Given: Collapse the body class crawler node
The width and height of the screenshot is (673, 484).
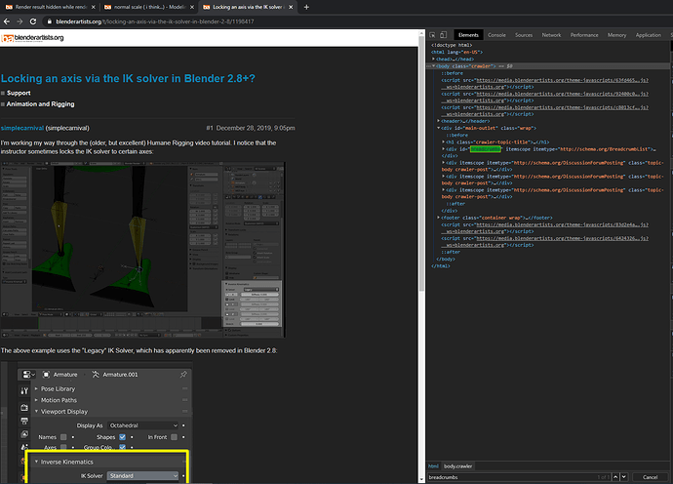Looking at the screenshot, I should point(433,66).
